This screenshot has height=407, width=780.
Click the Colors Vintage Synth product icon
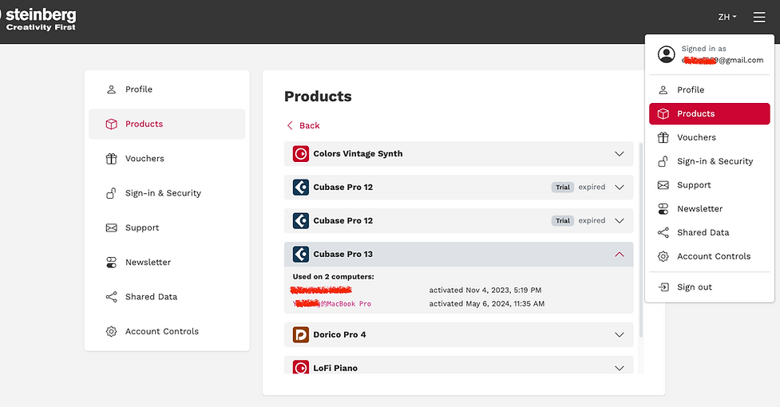point(301,154)
